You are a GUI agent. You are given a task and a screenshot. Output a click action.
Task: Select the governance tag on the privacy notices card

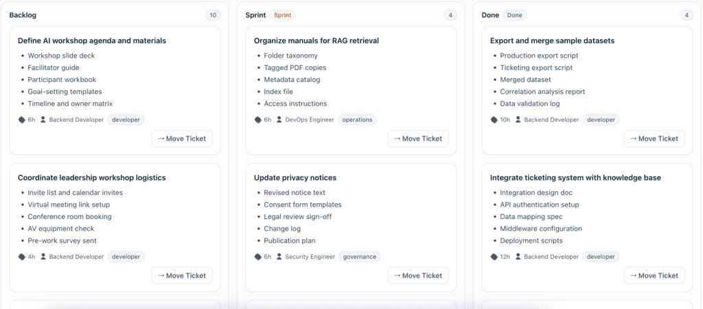tap(360, 257)
